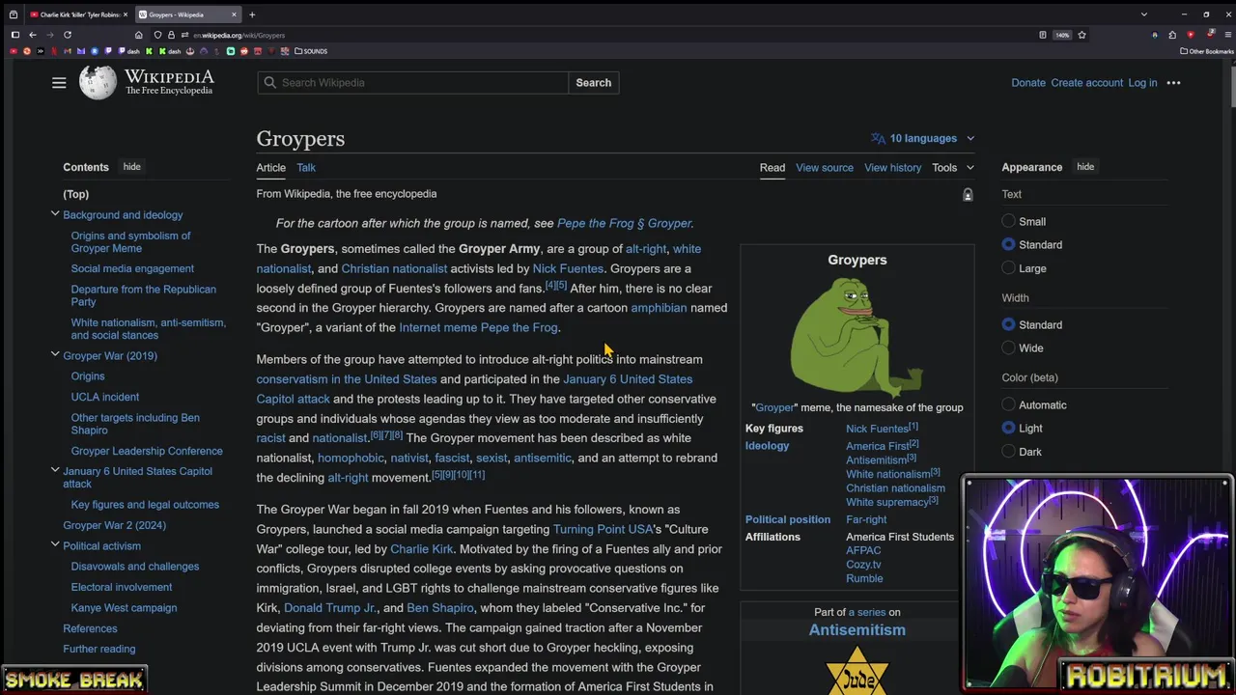The width and height of the screenshot is (1236, 695).
Task: Open a new browser tab with plus icon
Action: tap(252, 14)
